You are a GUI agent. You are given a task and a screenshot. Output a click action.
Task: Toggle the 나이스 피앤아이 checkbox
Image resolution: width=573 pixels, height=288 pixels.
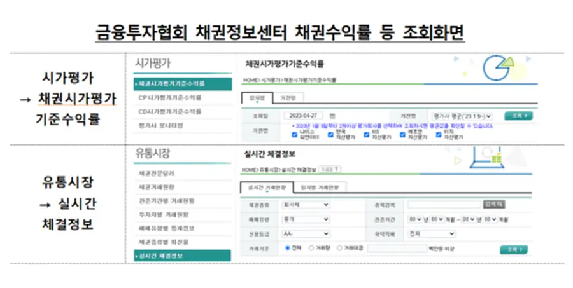[x=294, y=135]
